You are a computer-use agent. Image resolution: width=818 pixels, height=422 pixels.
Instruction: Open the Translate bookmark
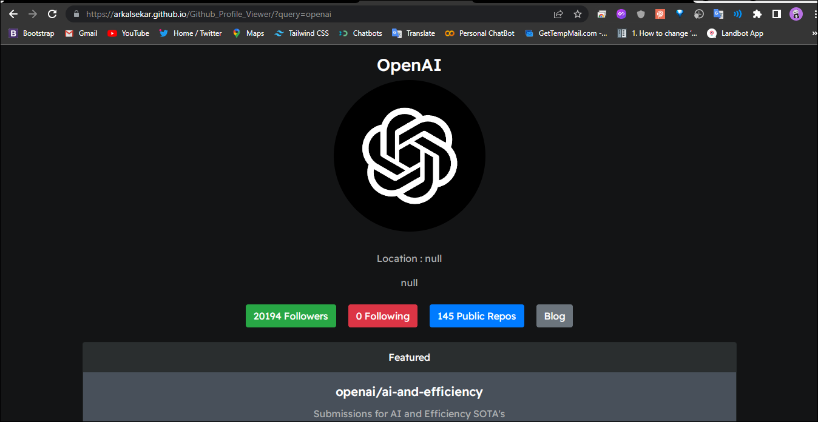pos(414,33)
